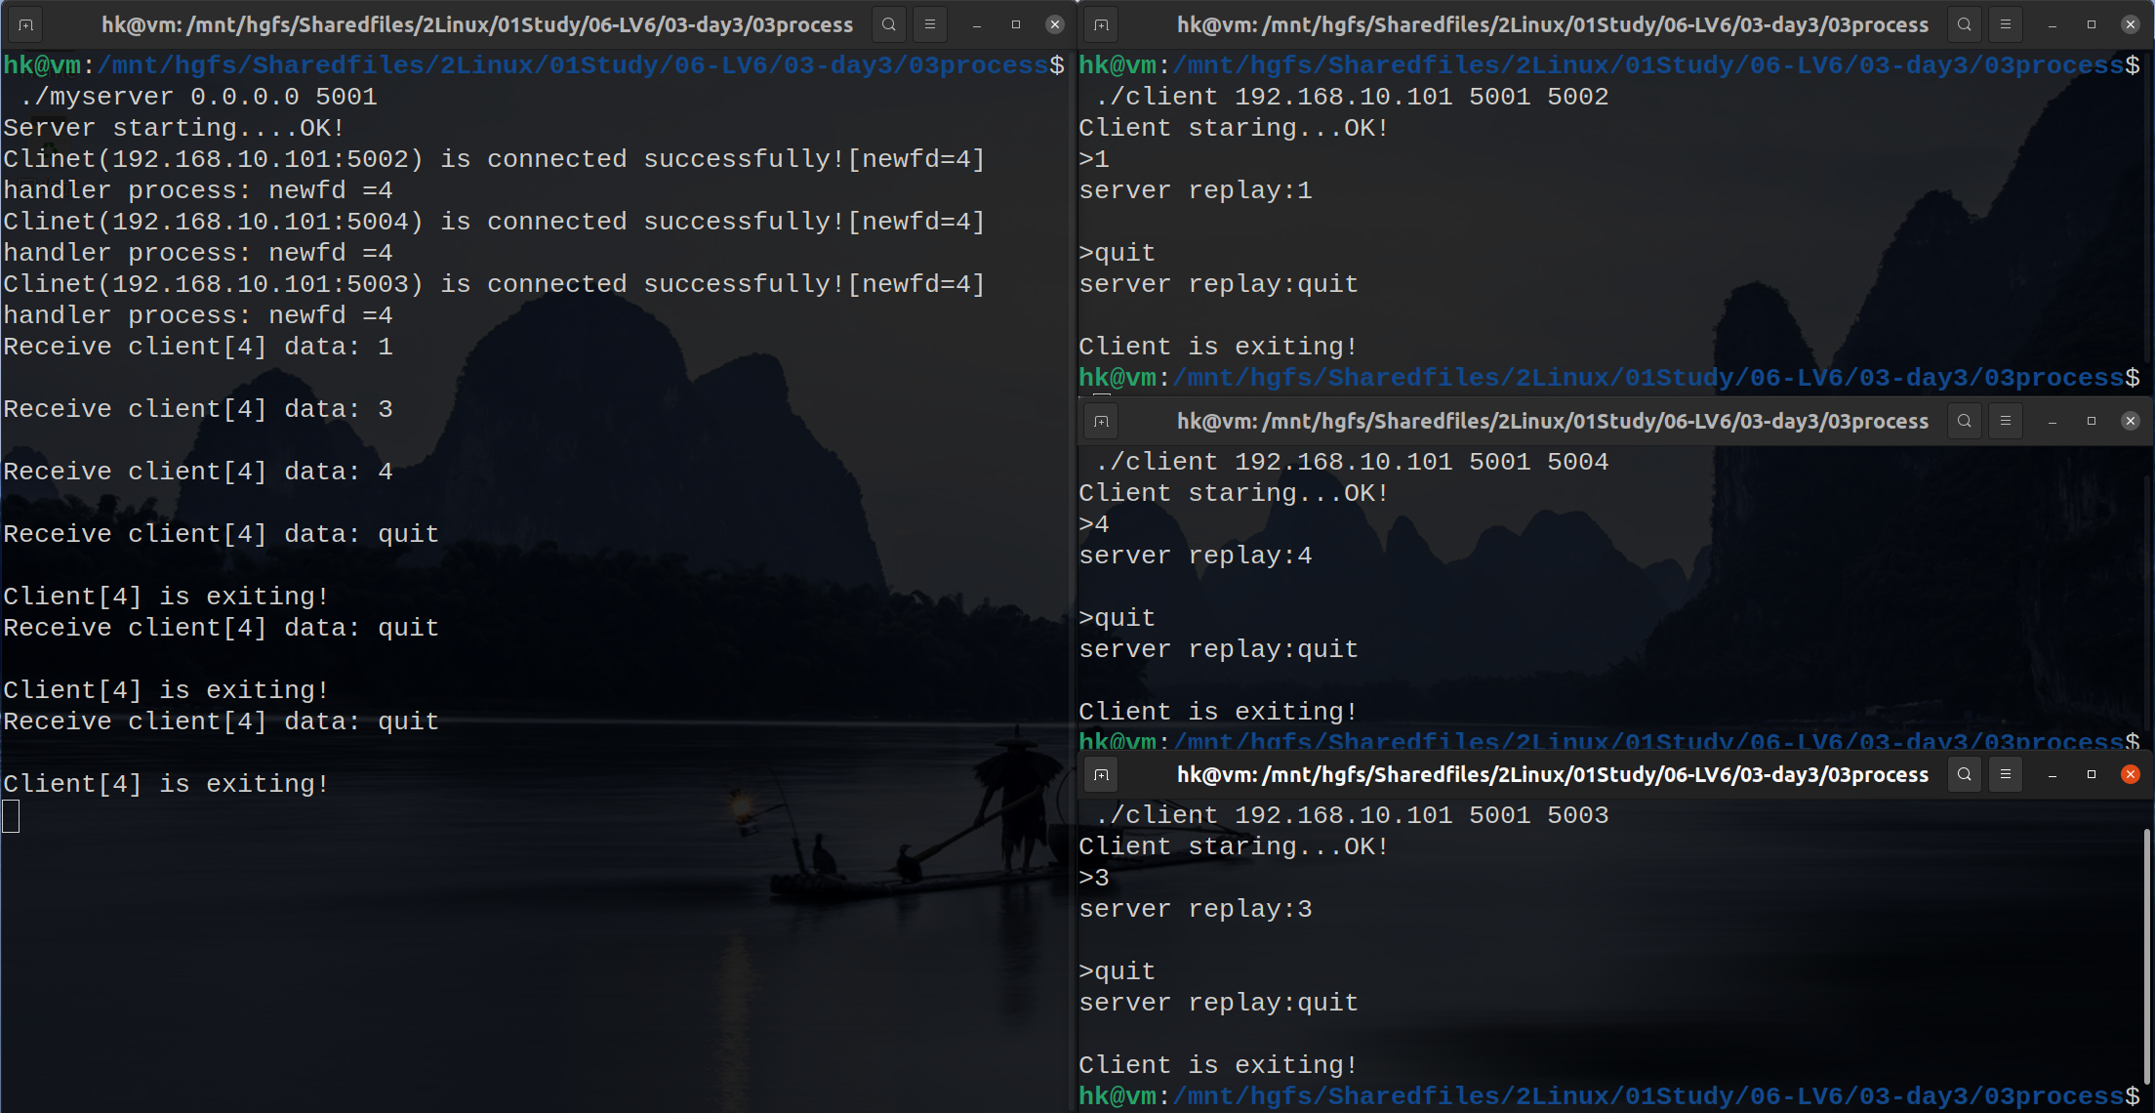Search in the client 5003 terminal window
2155x1113 pixels.
[x=1964, y=774]
